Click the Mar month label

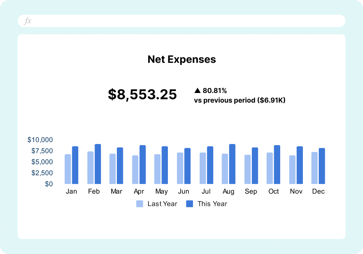pyautogui.click(x=116, y=191)
